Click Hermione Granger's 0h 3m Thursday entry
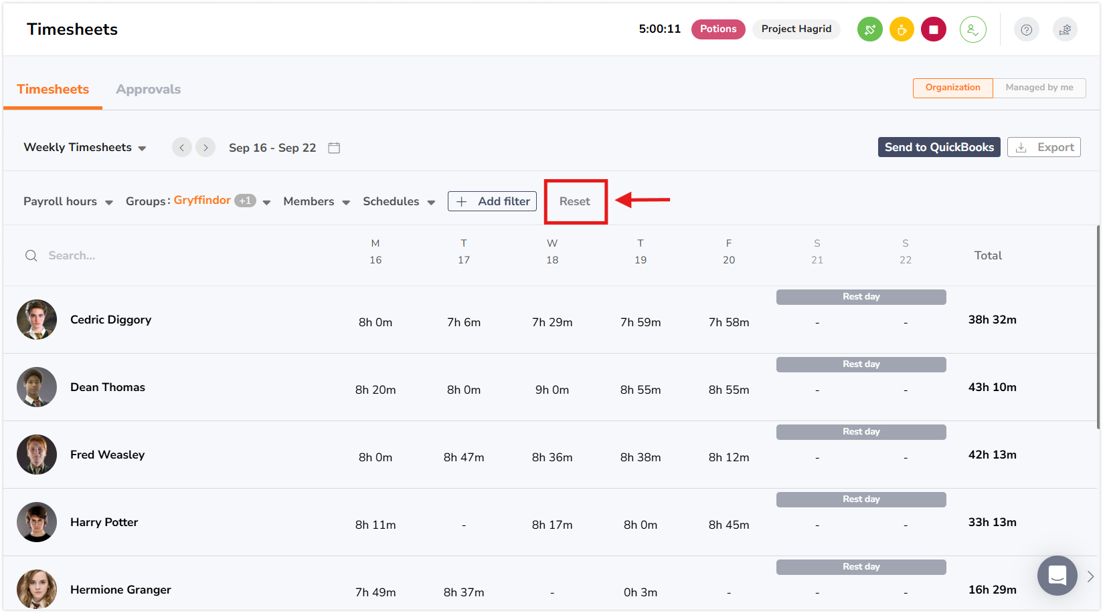Image resolution: width=1103 pixels, height=613 pixels. point(641,592)
